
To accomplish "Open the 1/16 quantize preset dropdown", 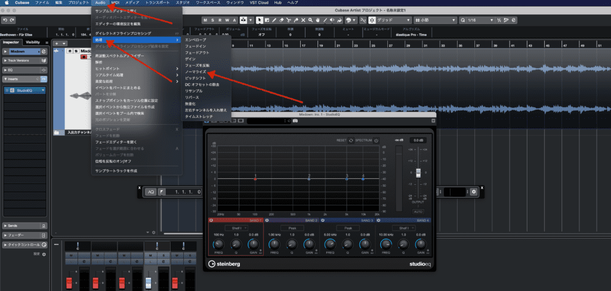I will (480, 20).
